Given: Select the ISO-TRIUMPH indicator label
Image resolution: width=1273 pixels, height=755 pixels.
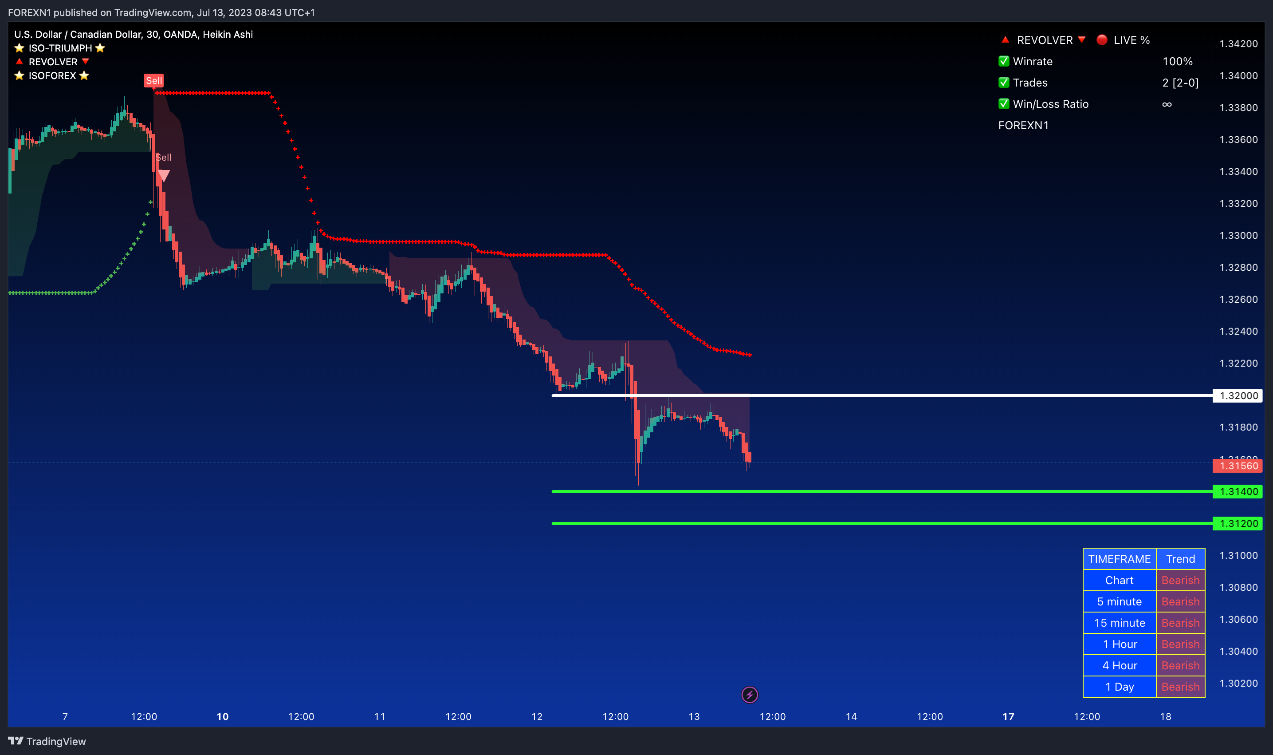Looking at the screenshot, I should (x=60, y=48).
